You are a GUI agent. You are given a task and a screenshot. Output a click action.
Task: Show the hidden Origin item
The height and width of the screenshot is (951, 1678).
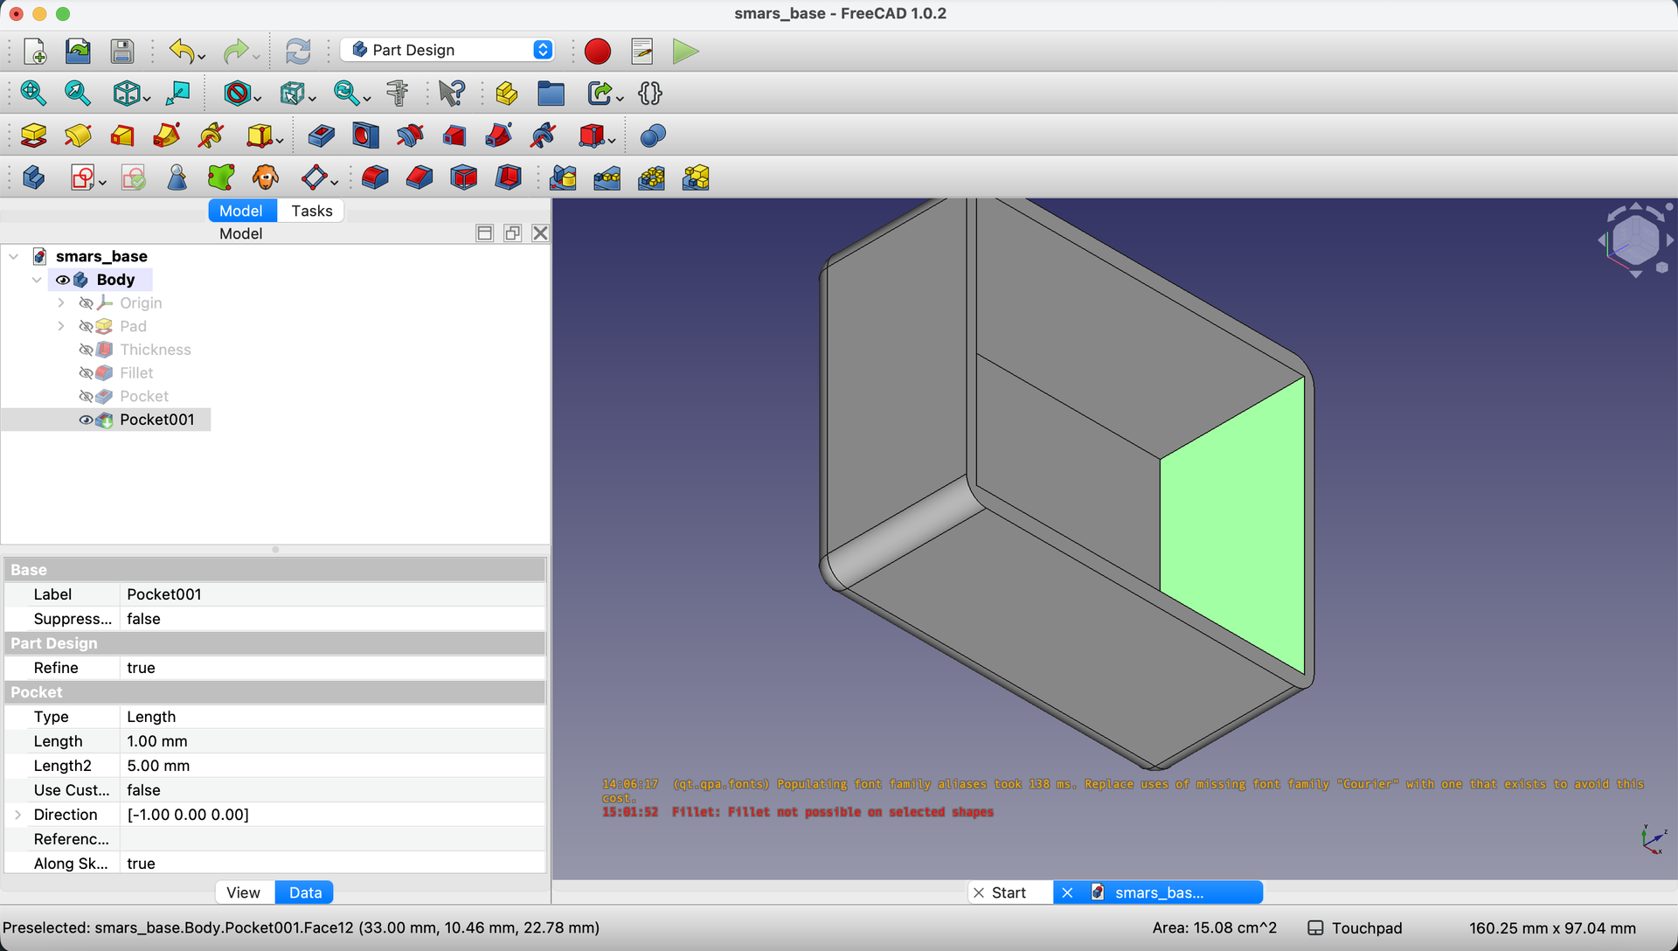pos(86,303)
